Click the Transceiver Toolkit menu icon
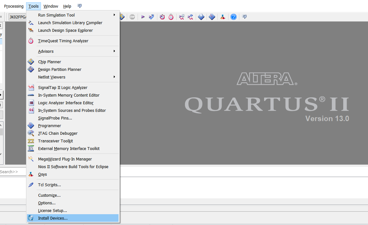The height and width of the screenshot is (225, 368). pyautogui.click(x=31, y=141)
